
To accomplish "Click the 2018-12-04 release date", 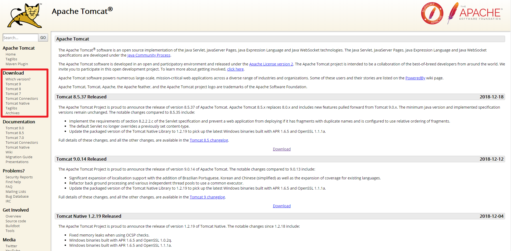I will pyautogui.click(x=491, y=216).
